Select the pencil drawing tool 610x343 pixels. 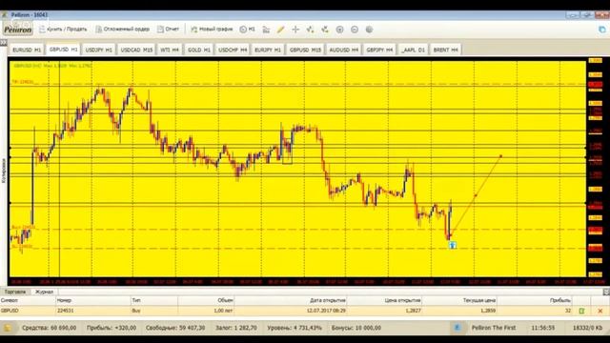[x=280, y=30]
